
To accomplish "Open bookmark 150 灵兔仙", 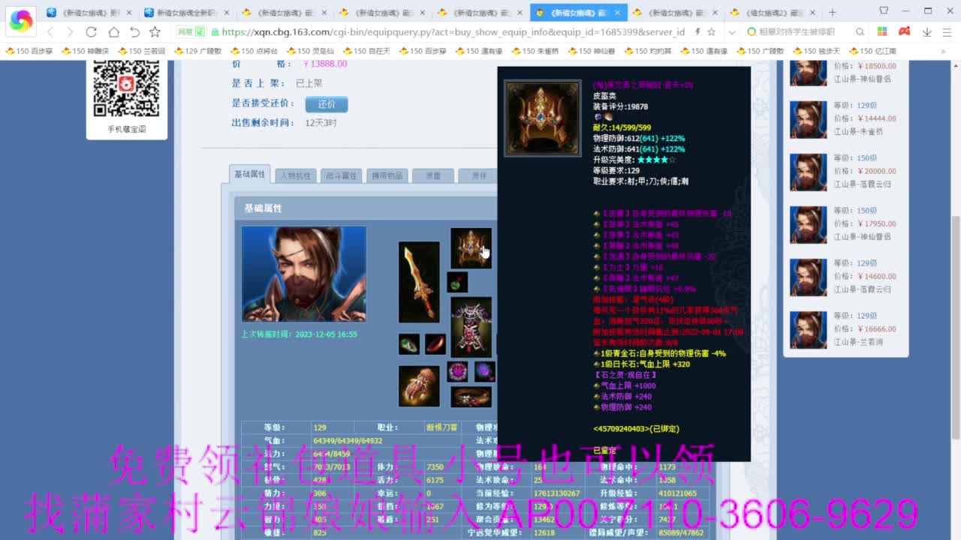I will [x=310, y=51].
